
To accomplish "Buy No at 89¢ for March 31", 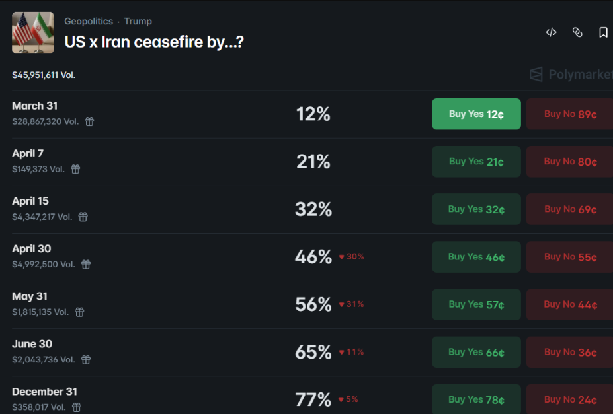I will click(570, 114).
